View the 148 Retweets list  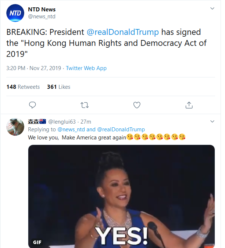tap(23, 87)
